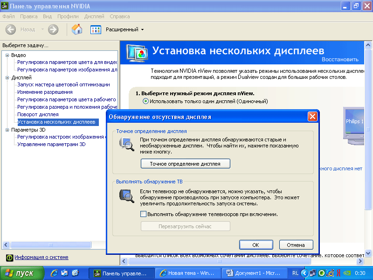
Task: Click the Пуск start button
Action: [22, 273]
